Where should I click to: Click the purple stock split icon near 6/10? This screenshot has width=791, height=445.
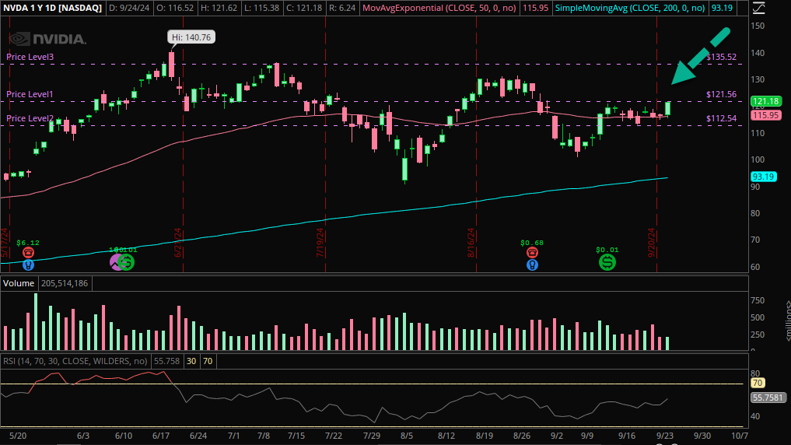[116, 262]
